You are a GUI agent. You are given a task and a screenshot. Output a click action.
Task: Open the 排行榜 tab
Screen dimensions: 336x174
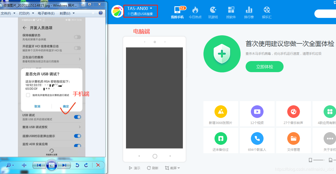point(249,12)
